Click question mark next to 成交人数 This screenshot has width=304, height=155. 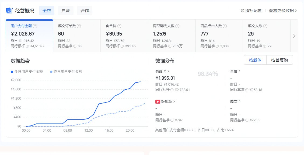pos(265,26)
